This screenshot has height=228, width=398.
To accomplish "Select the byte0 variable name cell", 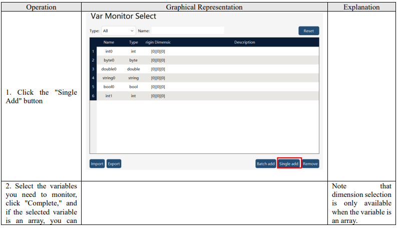I will 109,60.
